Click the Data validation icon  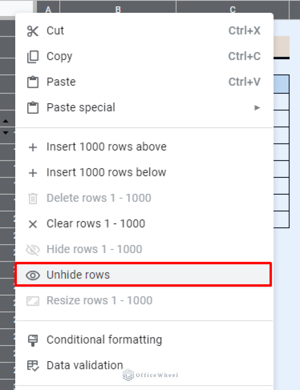[33, 365]
